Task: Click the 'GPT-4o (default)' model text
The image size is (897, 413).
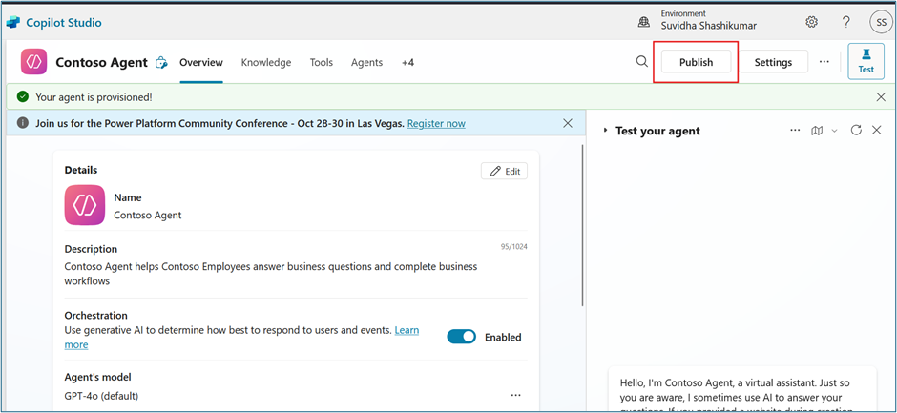Action: (101, 395)
